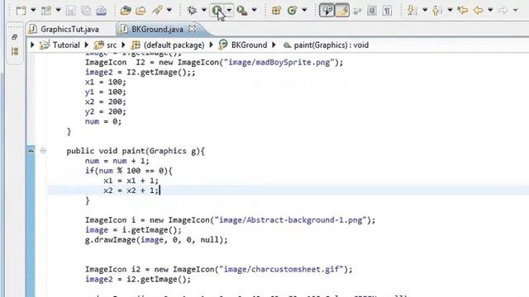Open the Run dropdown arrow
The width and height of the screenshot is (529, 297).
coord(229,11)
